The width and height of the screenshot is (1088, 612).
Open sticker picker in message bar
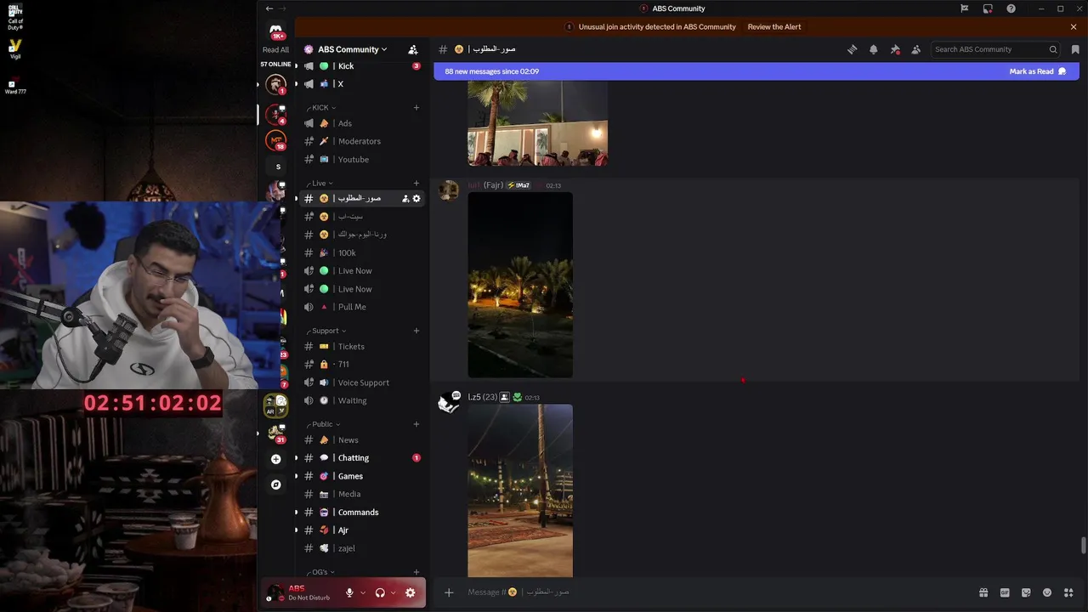point(1026,592)
